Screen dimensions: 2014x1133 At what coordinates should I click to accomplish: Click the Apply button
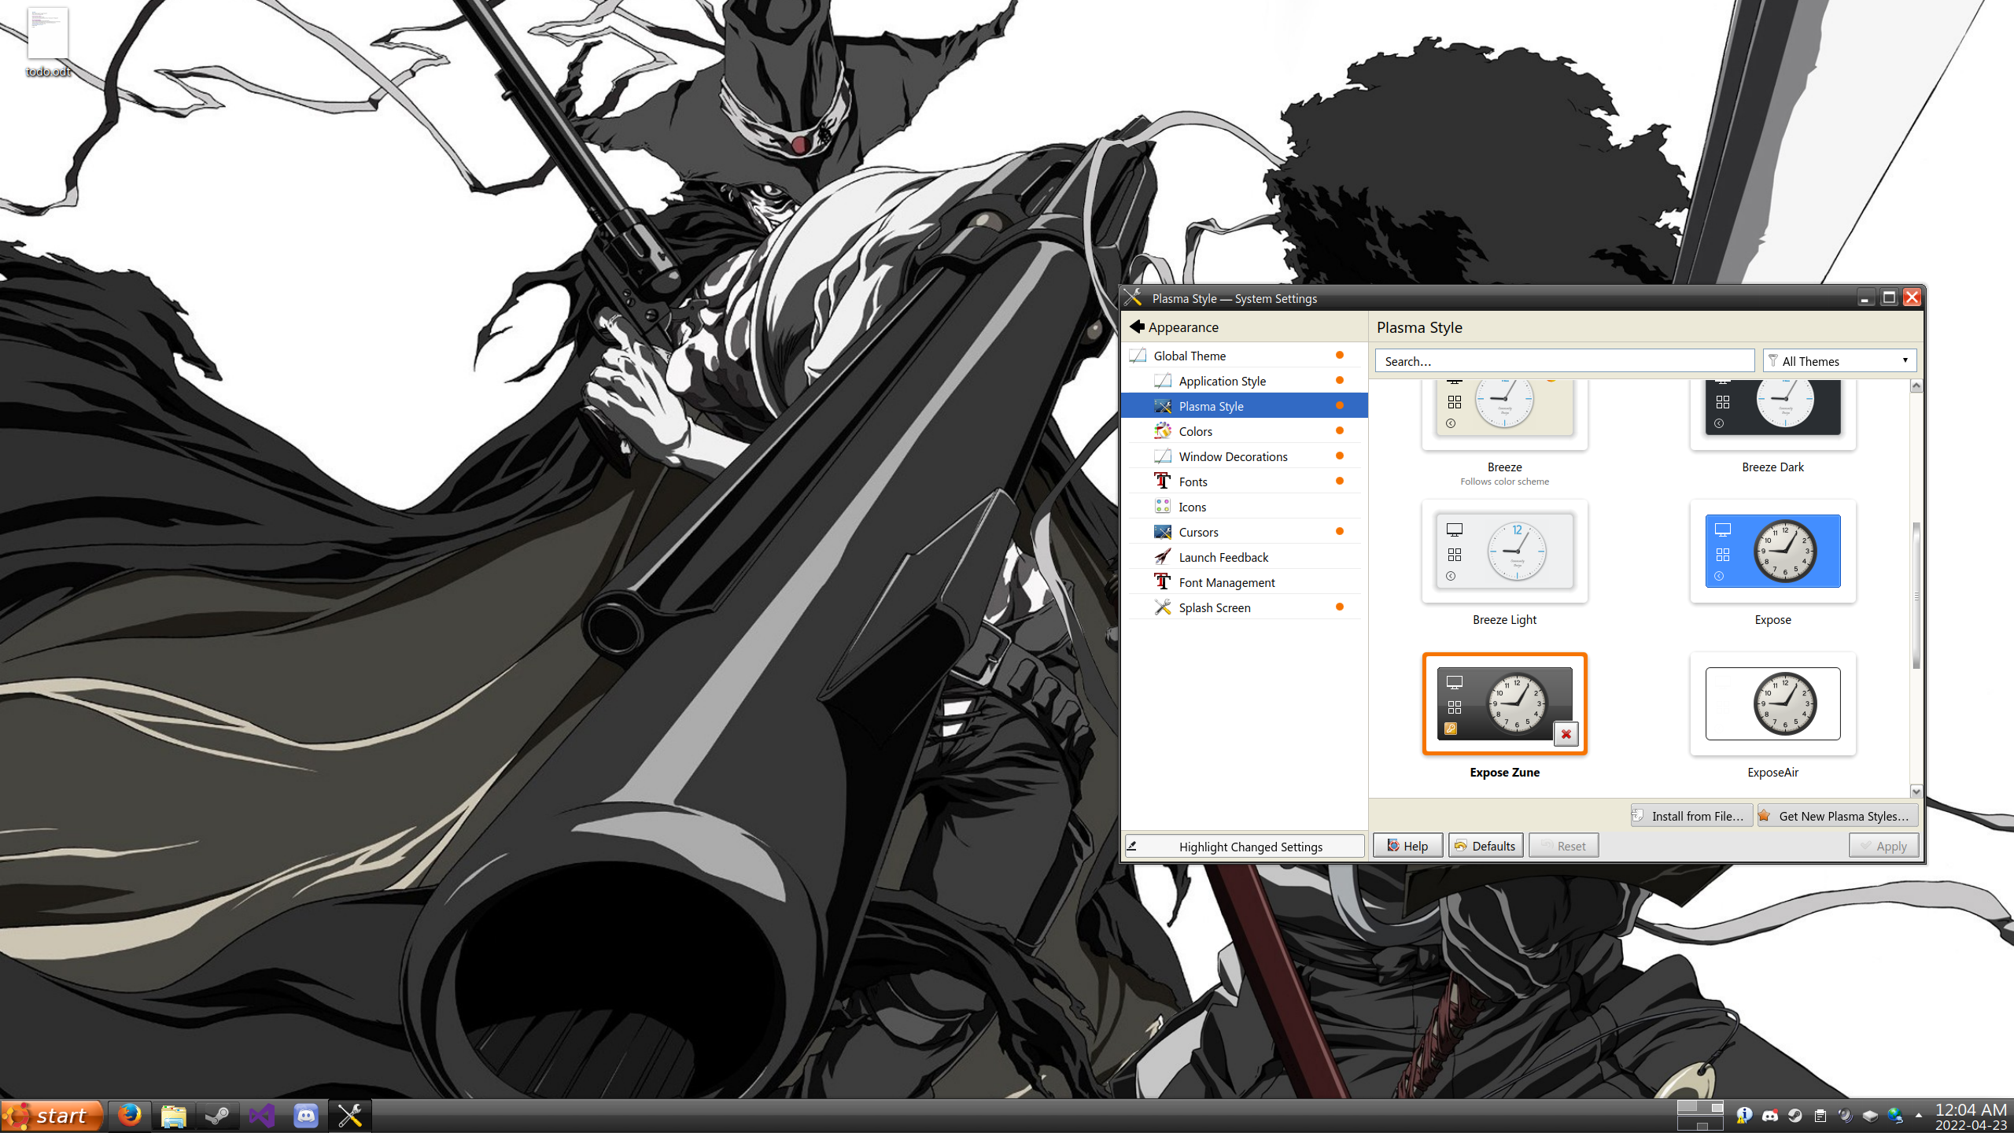tap(1883, 846)
